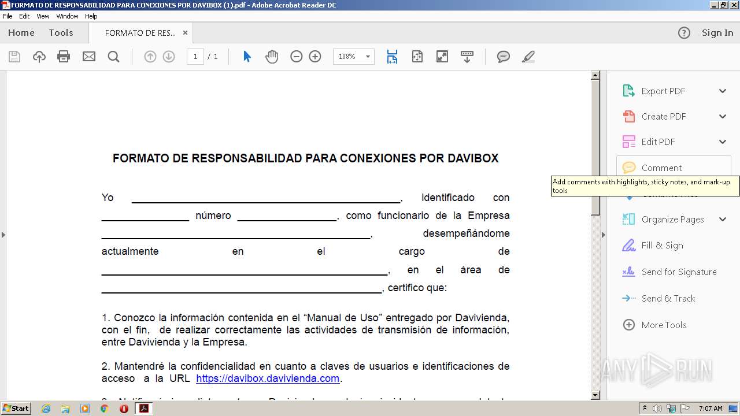Open the Edit menu

coord(24,16)
